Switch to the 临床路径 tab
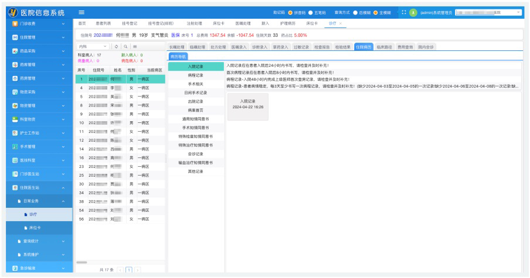 tap(384, 47)
